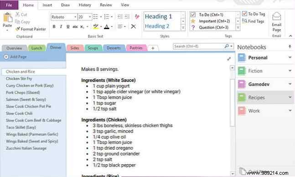
Task: Click the Add Page plus icon
Action: click(6, 57)
